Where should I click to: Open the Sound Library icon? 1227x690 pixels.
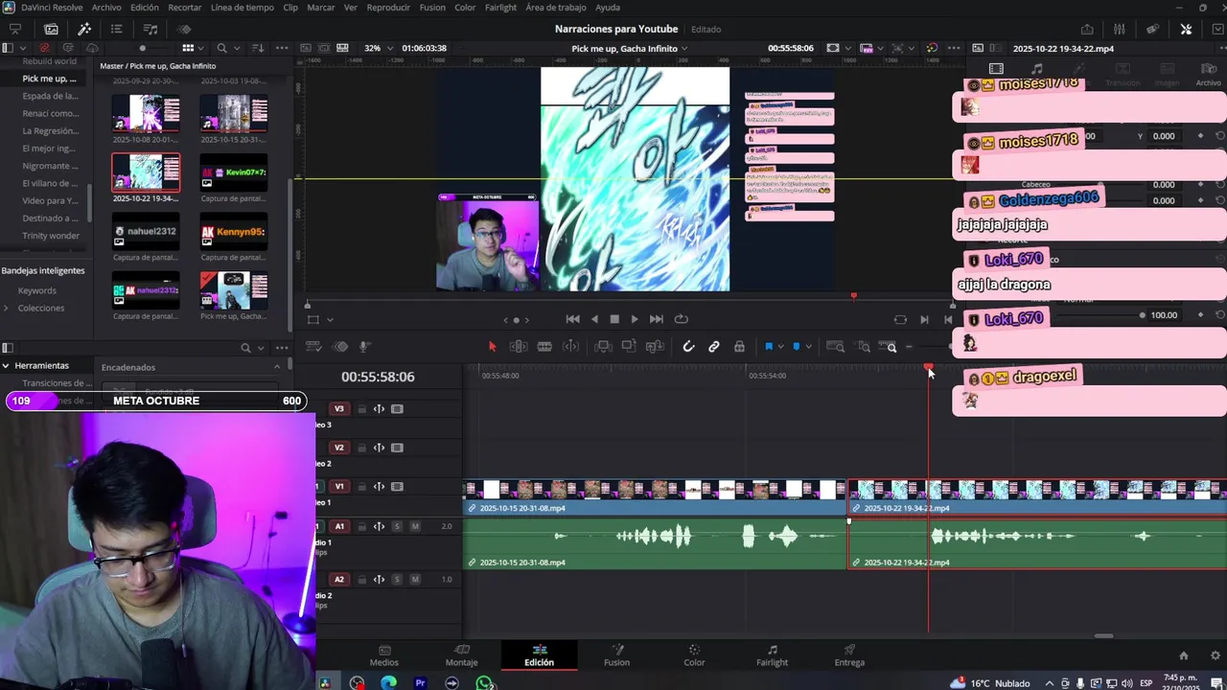click(150, 29)
